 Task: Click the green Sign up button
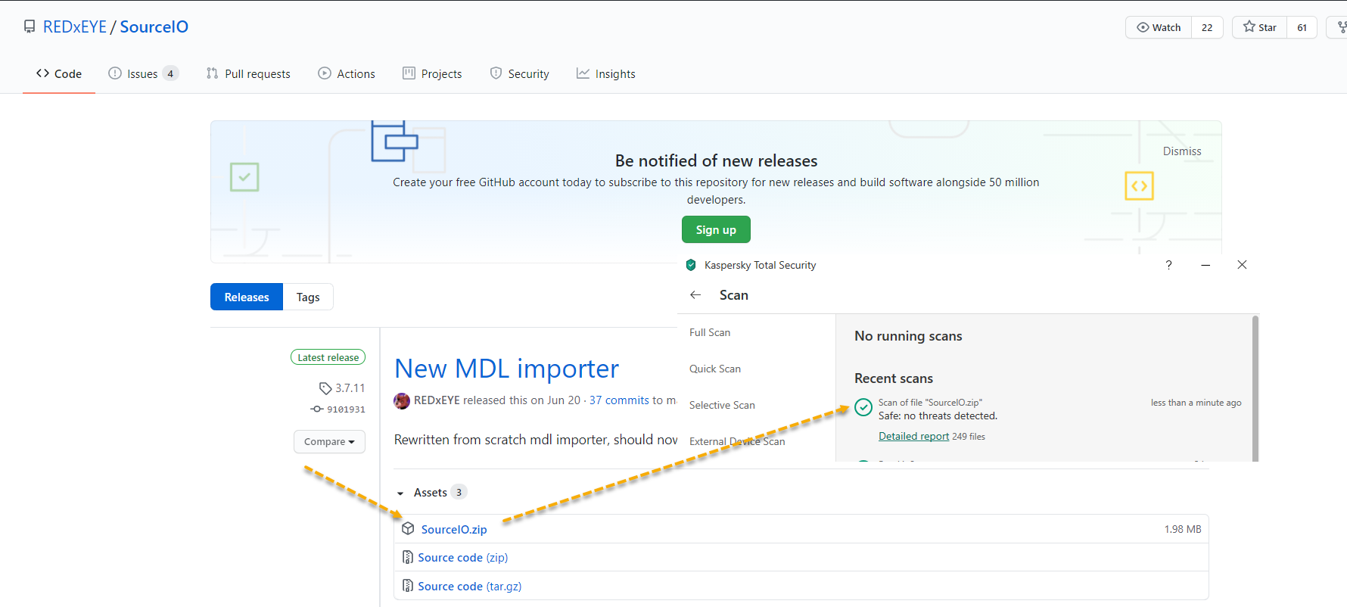(716, 229)
